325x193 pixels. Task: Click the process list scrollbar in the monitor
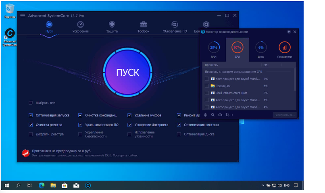295,80
